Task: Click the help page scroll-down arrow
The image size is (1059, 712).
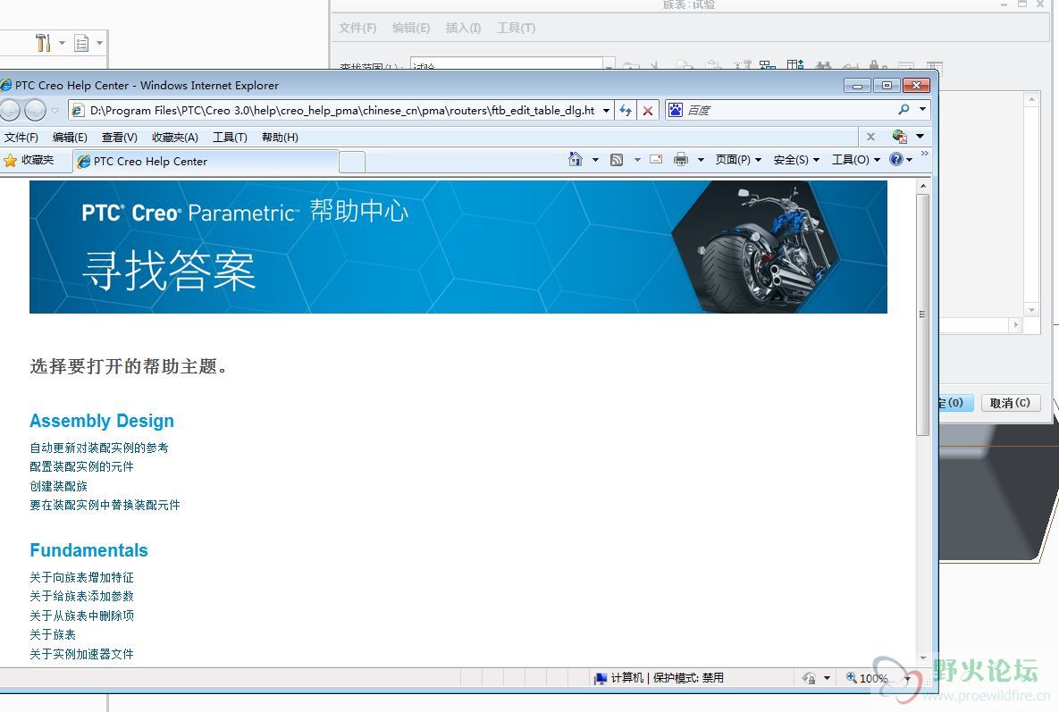Action: click(923, 658)
